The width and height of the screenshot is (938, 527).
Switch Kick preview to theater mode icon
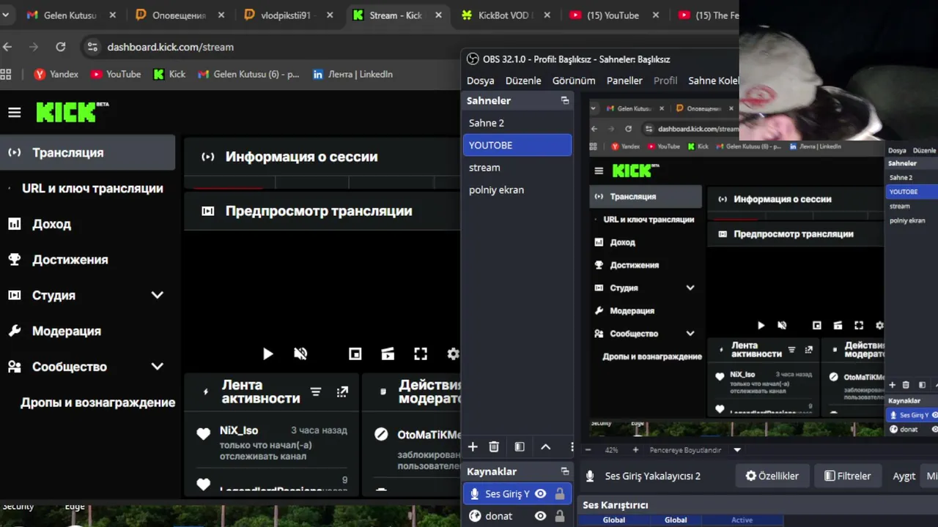(x=388, y=354)
